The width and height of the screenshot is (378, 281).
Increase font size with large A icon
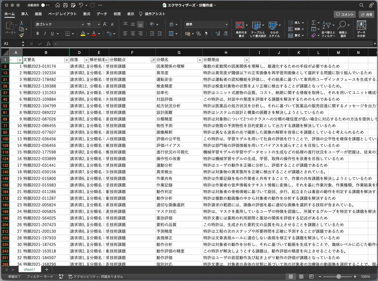[x=105, y=24]
